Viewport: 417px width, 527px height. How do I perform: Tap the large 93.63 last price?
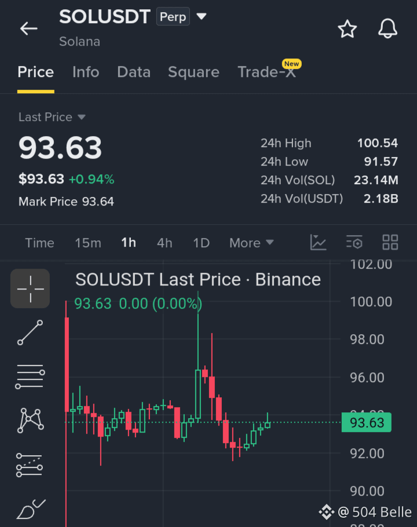[x=60, y=148]
